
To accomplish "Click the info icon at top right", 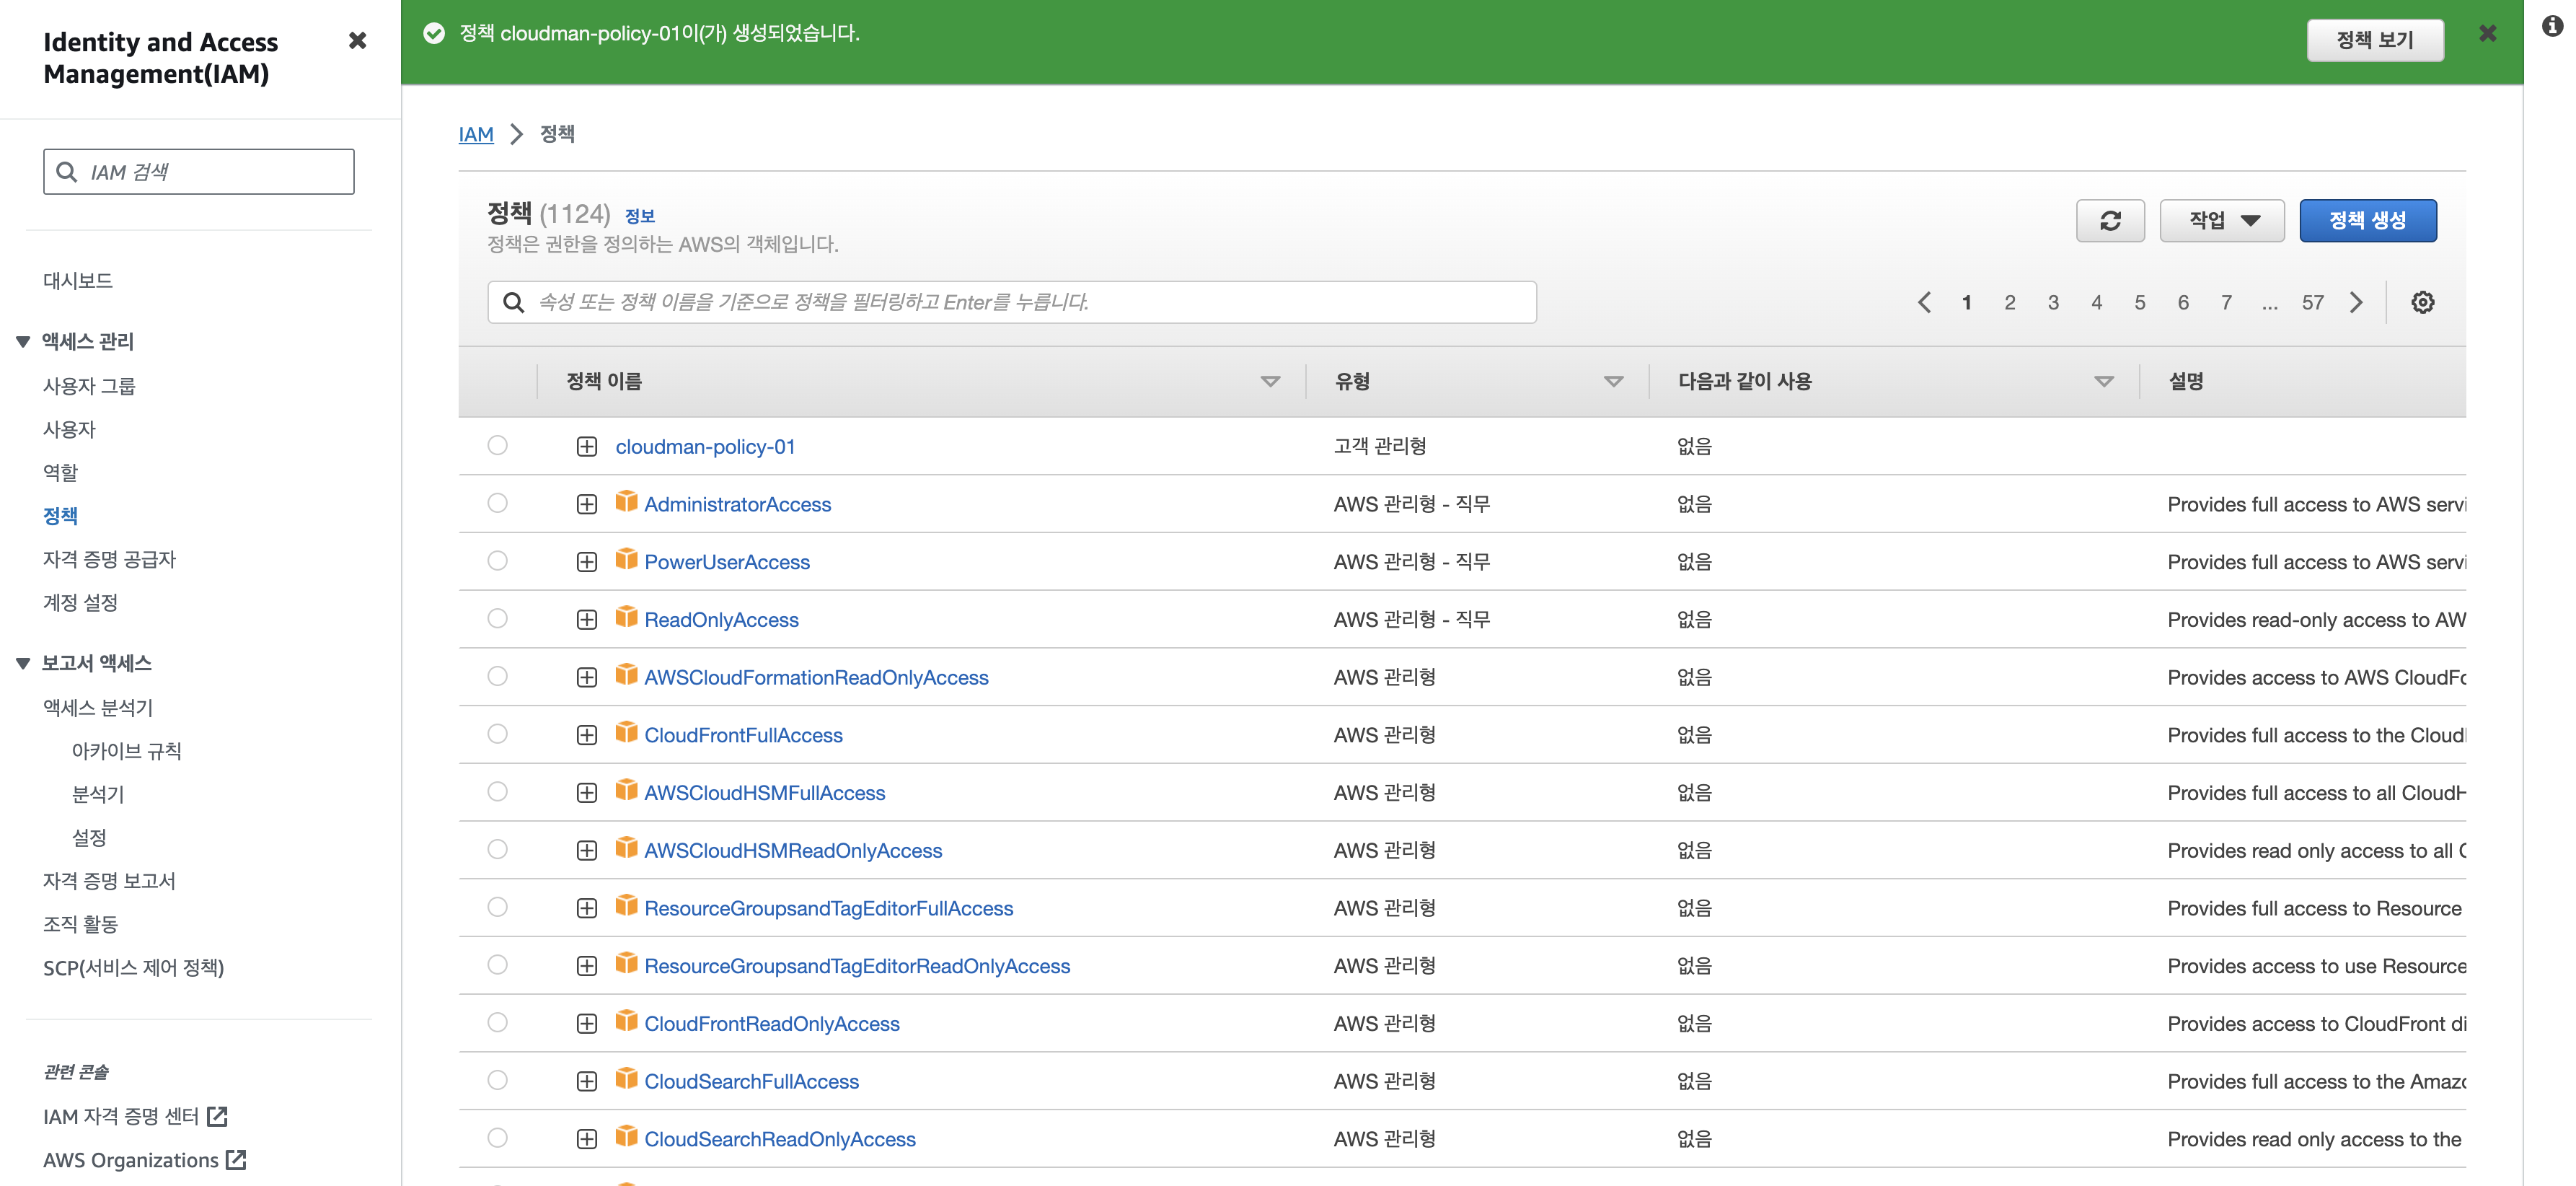I will pos(2552,27).
